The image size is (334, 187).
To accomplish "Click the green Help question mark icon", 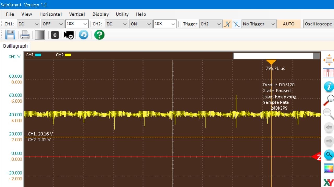I will pyautogui.click(x=99, y=35).
